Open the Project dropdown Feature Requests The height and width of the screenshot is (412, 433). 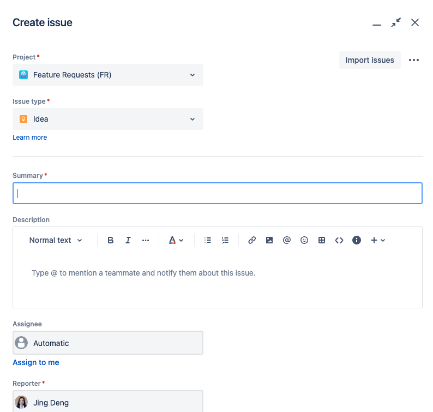click(108, 75)
